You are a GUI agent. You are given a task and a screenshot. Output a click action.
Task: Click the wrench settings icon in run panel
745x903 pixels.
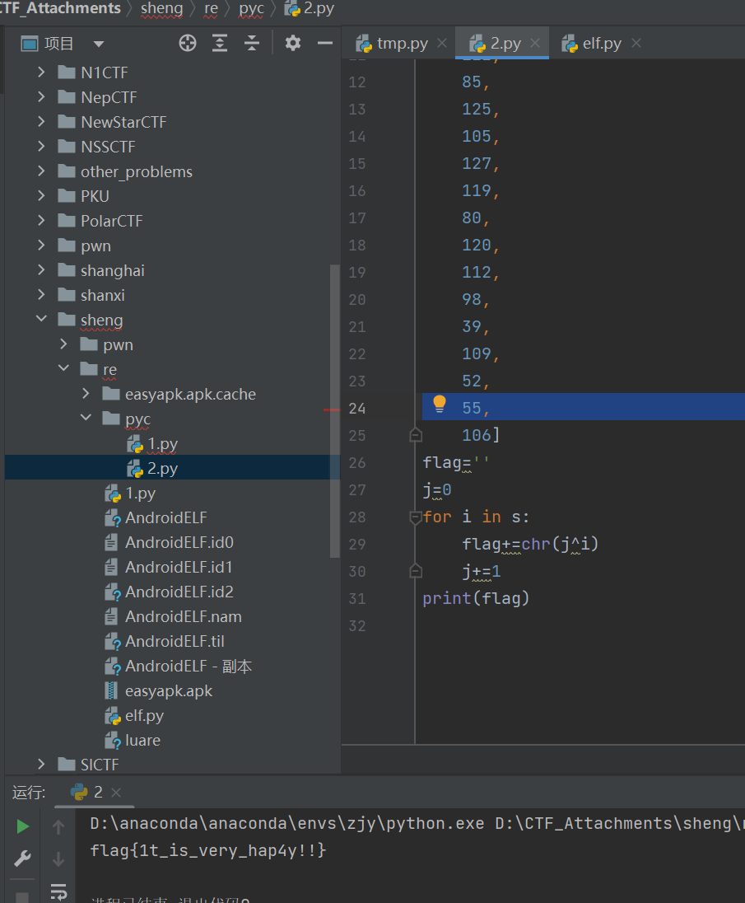click(22, 859)
